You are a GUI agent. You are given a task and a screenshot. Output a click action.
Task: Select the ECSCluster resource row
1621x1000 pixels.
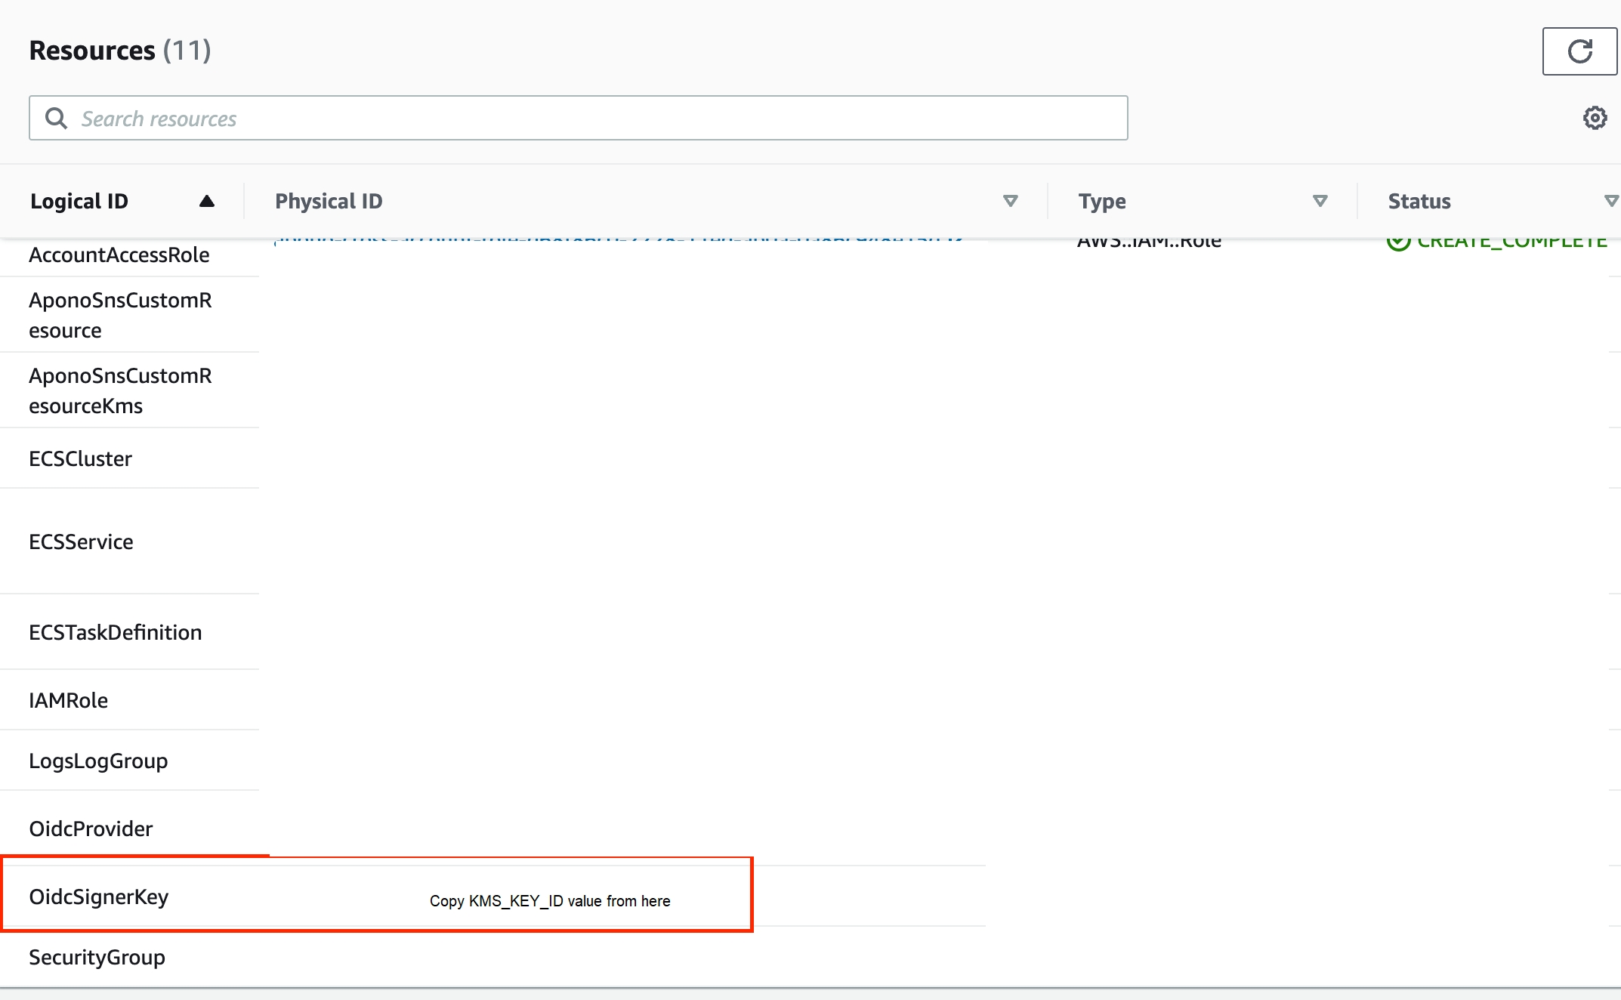pos(81,458)
